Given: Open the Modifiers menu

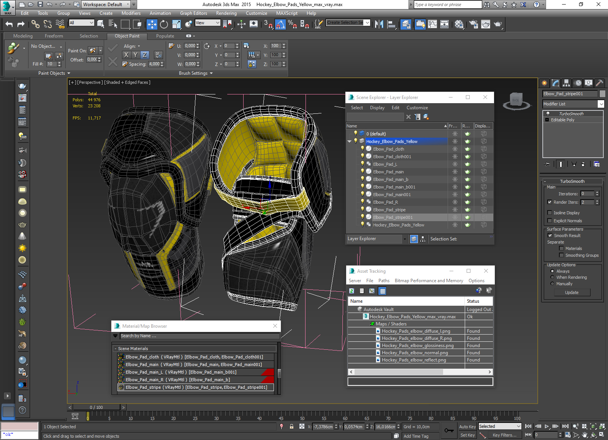Looking at the screenshot, I should click(x=131, y=13).
